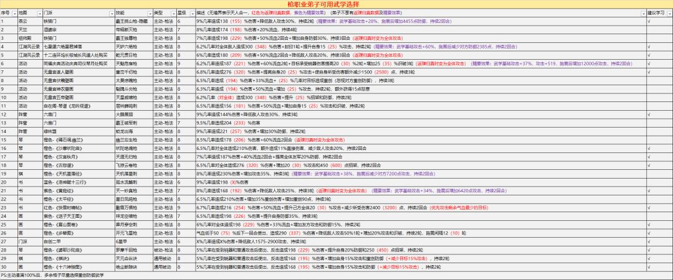Click the 序号 header cell
The image size is (673, 280).
pos(9,13)
